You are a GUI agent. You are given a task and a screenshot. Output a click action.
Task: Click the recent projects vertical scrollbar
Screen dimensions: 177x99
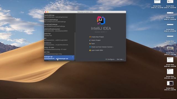coord(75,46)
